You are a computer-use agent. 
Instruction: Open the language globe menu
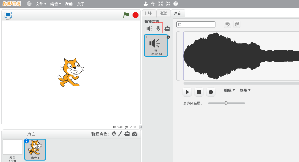pos(29,4)
